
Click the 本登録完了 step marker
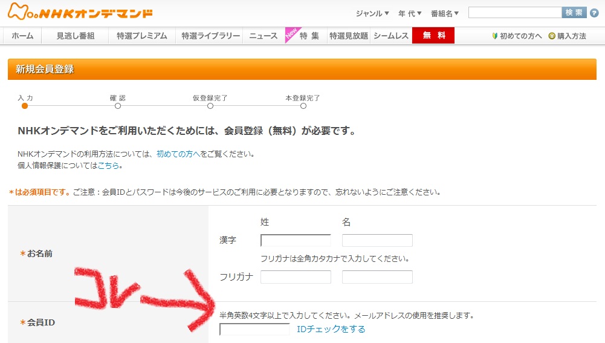point(303,106)
